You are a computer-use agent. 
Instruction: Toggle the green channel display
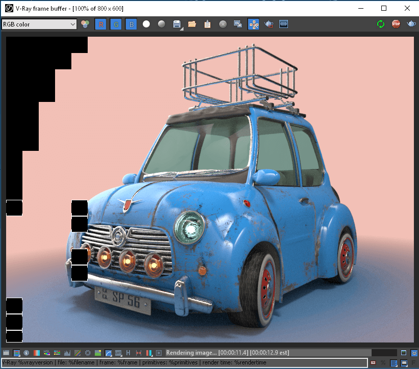point(116,24)
